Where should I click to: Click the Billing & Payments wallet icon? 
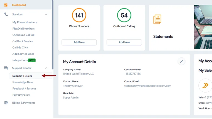click(x=6, y=103)
